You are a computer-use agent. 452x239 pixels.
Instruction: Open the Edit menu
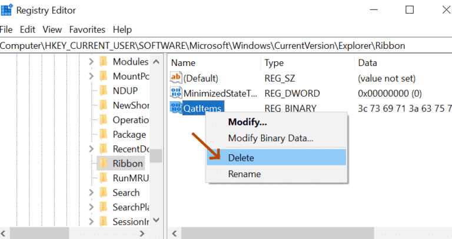[x=28, y=29]
